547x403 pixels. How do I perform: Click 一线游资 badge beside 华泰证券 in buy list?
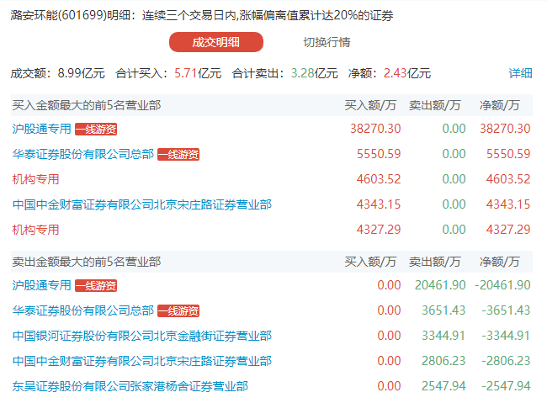[x=178, y=154]
